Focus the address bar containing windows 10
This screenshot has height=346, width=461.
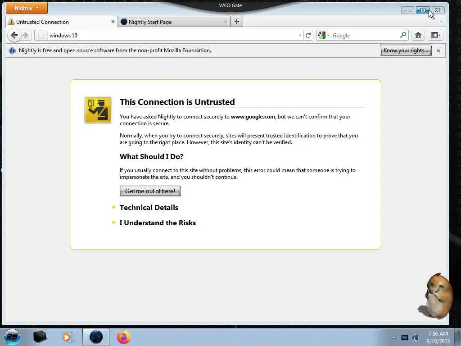(173, 35)
